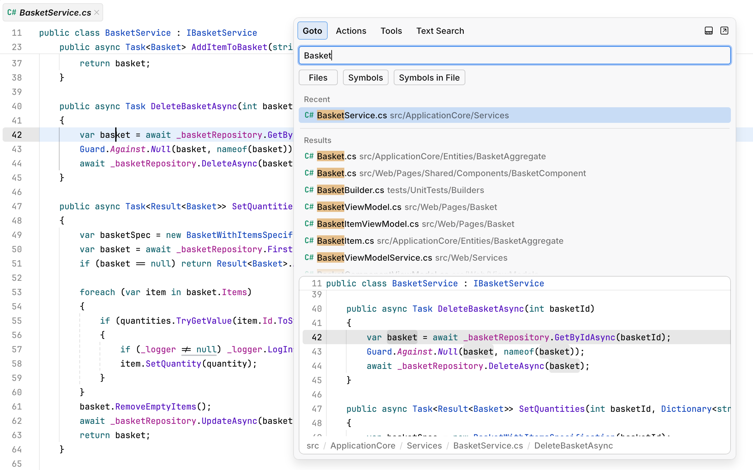Switch to the Actions tab
753x470 pixels.
tap(351, 31)
